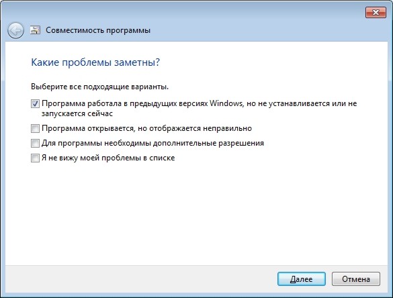Click the 'Далее' button to continue
Screen dimensions: 393x298
point(302,279)
